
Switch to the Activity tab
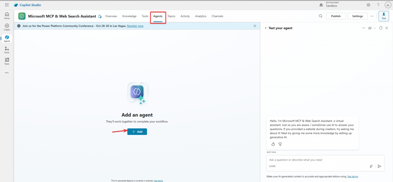point(185,16)
